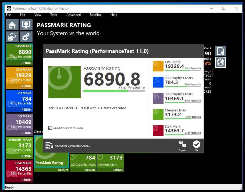Click the online comparison charts icon
Viewport: 245px width, 192px height.
click(49, 146)
